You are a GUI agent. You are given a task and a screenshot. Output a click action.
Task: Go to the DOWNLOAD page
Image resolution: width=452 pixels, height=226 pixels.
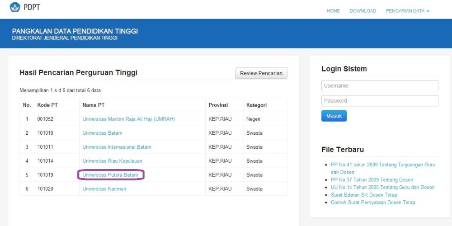point(363,11)
